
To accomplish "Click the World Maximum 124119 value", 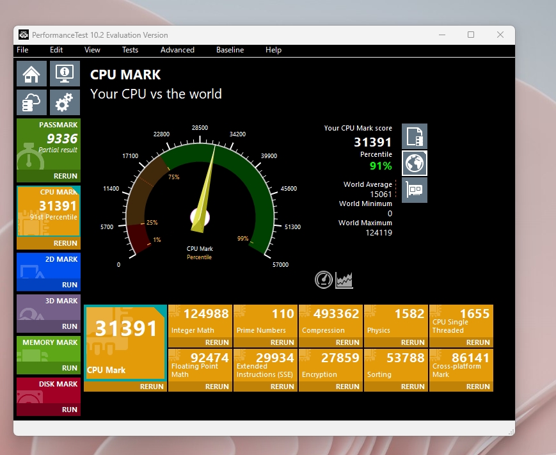I will [379, 233].
